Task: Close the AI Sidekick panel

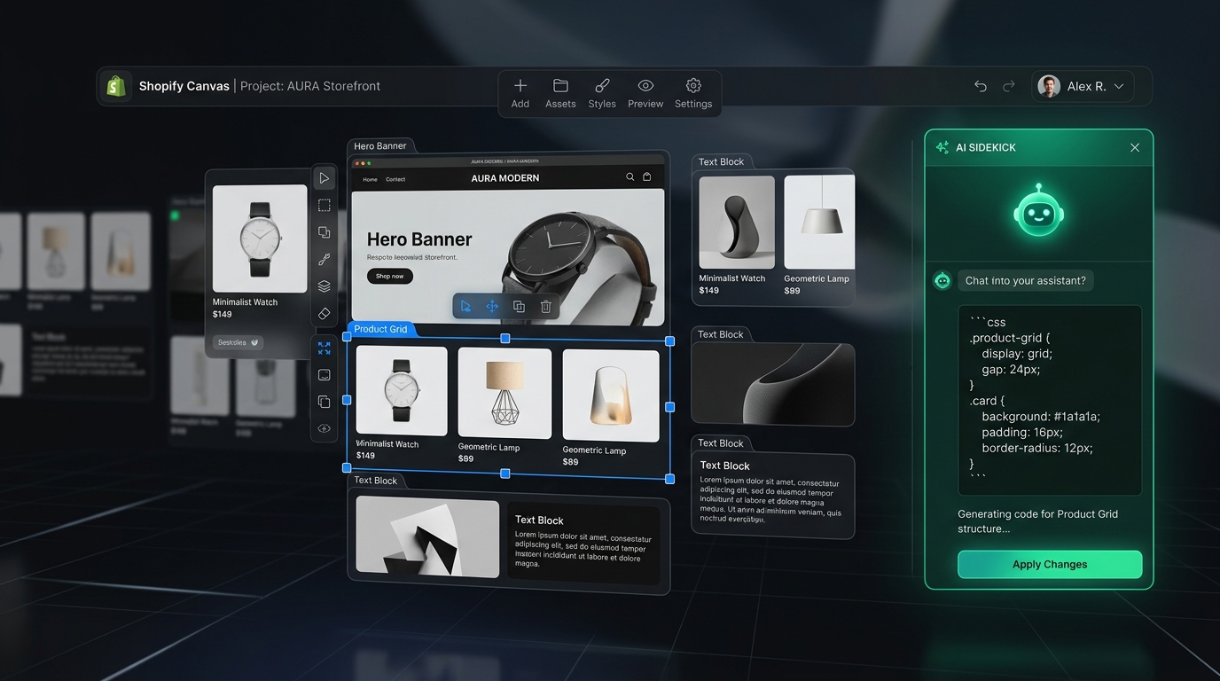Action: (x=1135, y=148)
